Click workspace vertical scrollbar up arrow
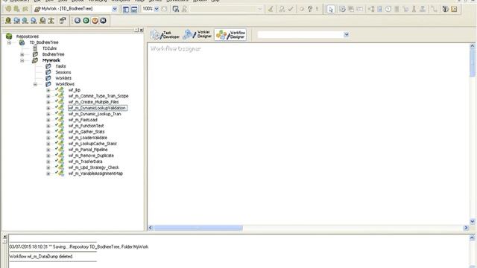Image resolution: width=477 pixels, height=268 pixels. tap(473, 46)
